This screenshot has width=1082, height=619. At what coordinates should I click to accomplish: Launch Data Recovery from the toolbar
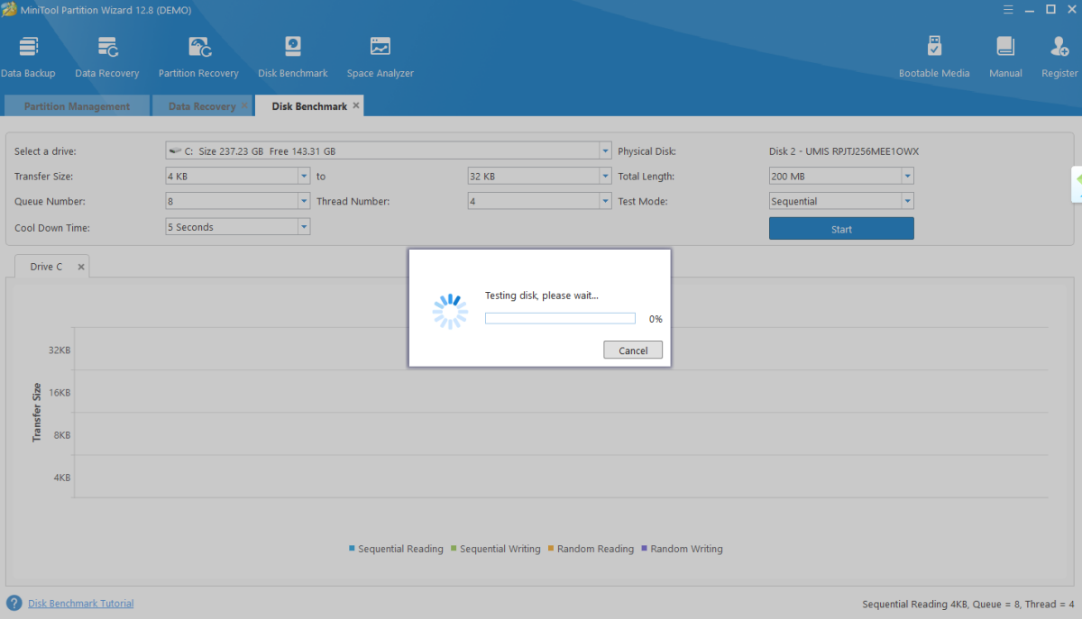107,57
